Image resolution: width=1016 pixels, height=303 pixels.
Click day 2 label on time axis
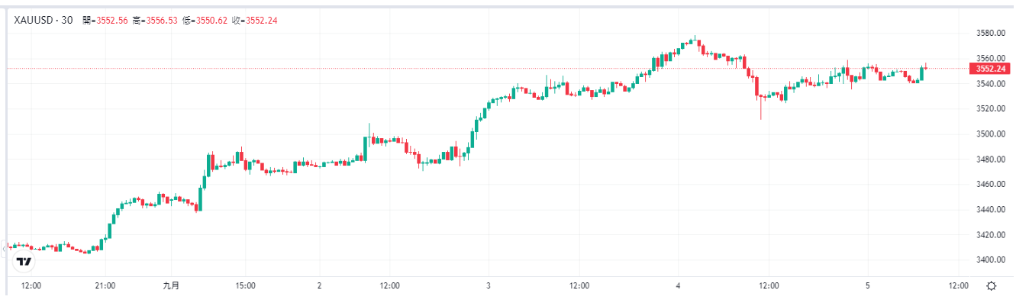click(319, 286)
